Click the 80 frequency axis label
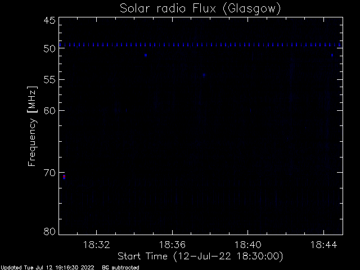Image resolution: width=360 pixels, height=270 pixels. [x=49, y=231]
